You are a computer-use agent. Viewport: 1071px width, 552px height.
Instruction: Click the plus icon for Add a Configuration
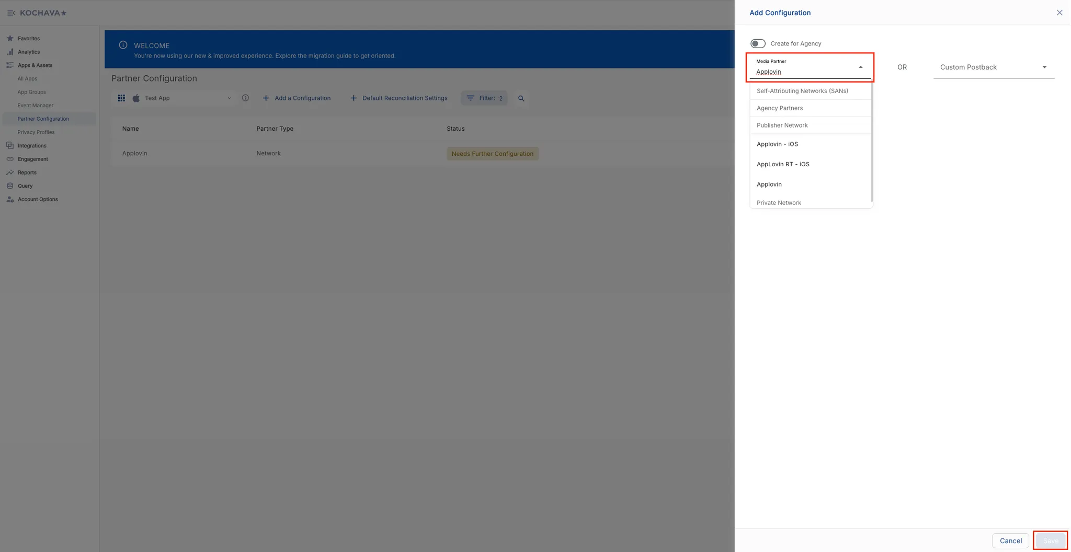[266, 98]
